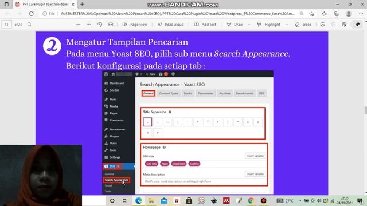The height and width of the screenshot is (206, 367).
Task: Go back to the previous page
Action: (7, 14)
